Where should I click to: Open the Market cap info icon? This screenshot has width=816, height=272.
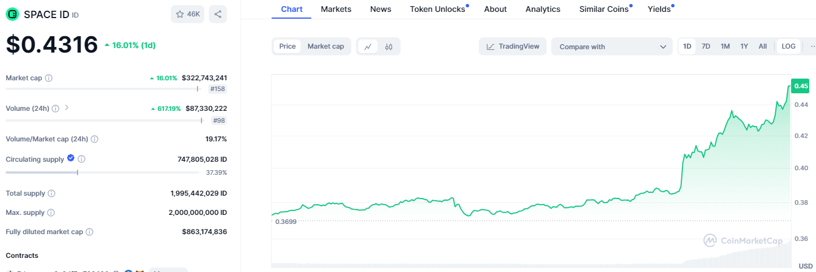(49, 78)
